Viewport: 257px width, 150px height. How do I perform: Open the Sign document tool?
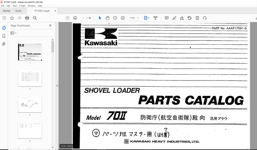point(182,18)
